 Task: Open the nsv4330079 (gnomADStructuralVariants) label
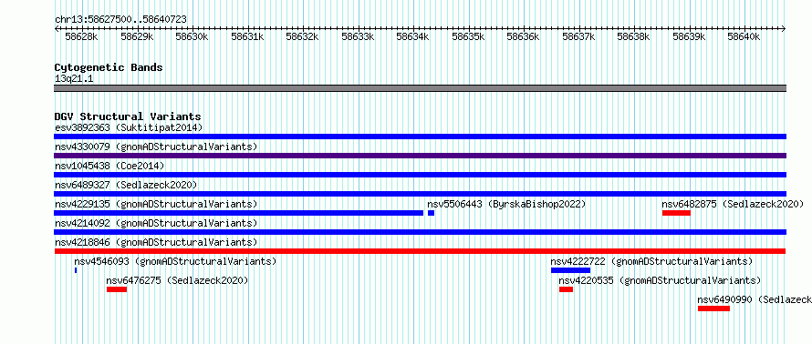(x=156, y=147)
